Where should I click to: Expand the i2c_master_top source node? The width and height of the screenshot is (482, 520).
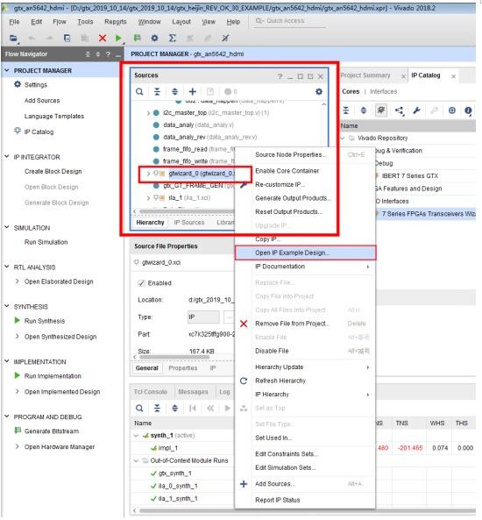click(x=148, y=113)
